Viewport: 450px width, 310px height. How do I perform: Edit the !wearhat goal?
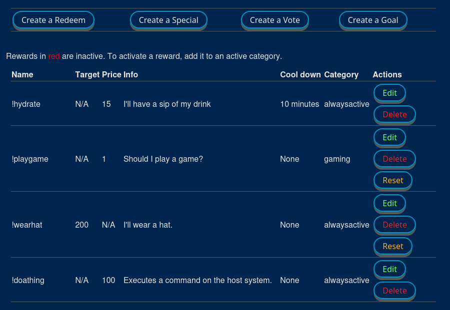point(389,203)
